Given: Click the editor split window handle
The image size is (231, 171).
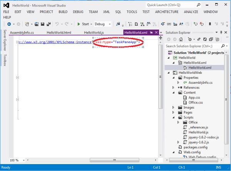Looking at the screenshot, I should 161,38.
